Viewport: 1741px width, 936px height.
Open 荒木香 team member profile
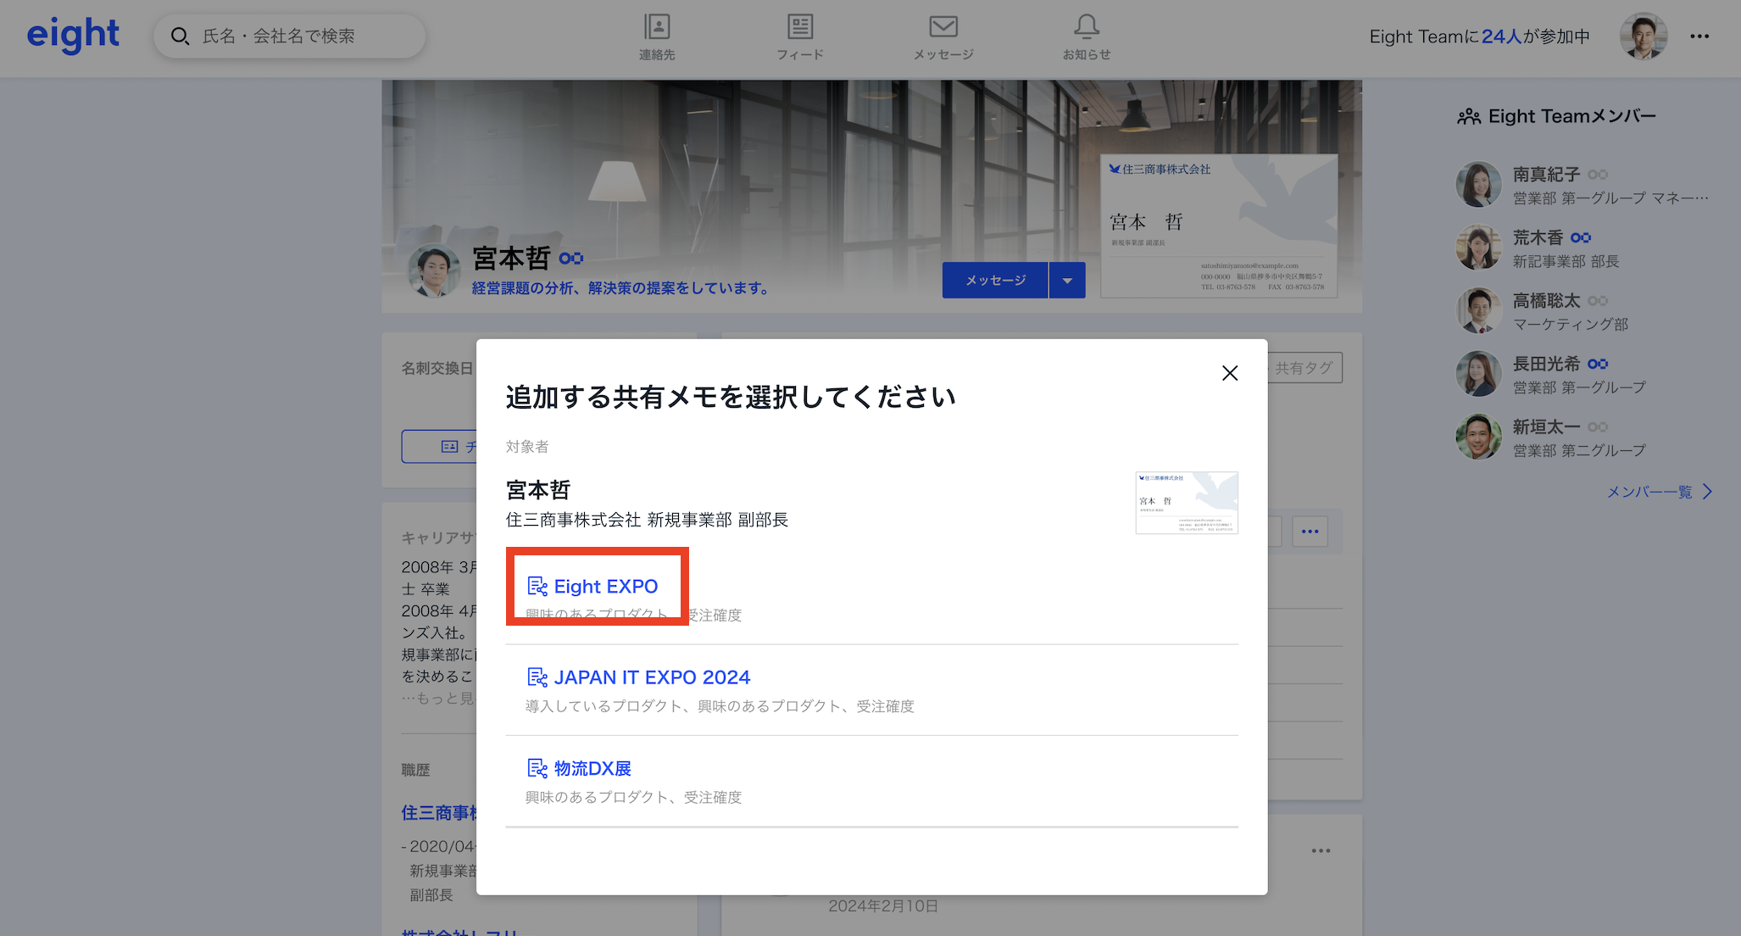coord(1538,238)
